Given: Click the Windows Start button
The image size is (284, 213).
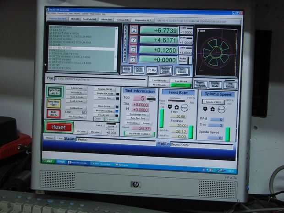Looking at the screenshot, I should 48,161.
